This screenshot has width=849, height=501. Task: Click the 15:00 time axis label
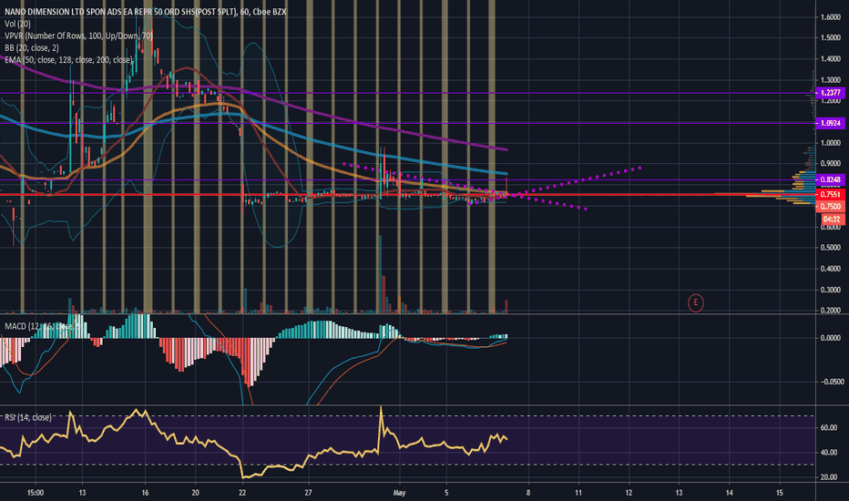(36, 493)
